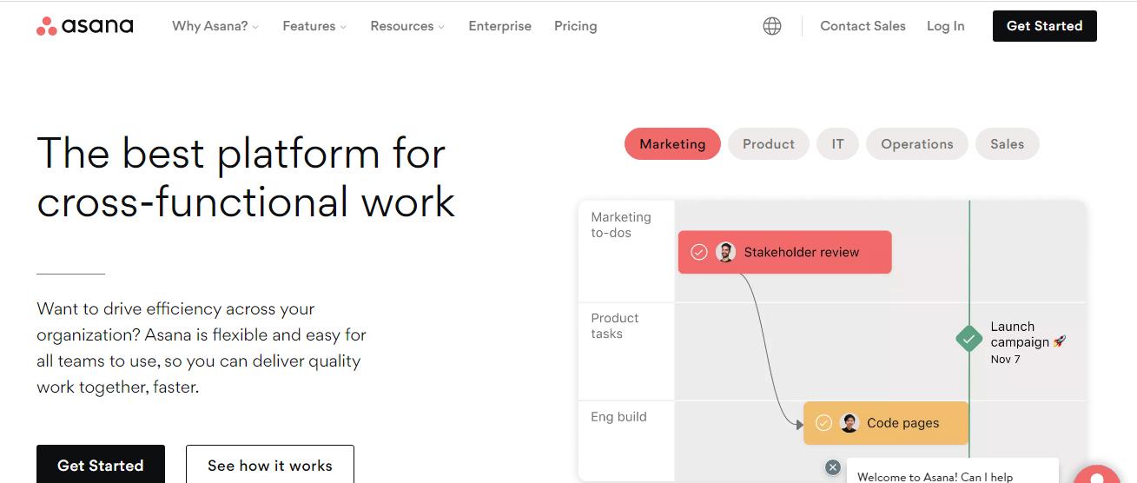This screenshot has height=483, width=1137.
Task: Switch to the Operations tab
Action: pos(916,144)
